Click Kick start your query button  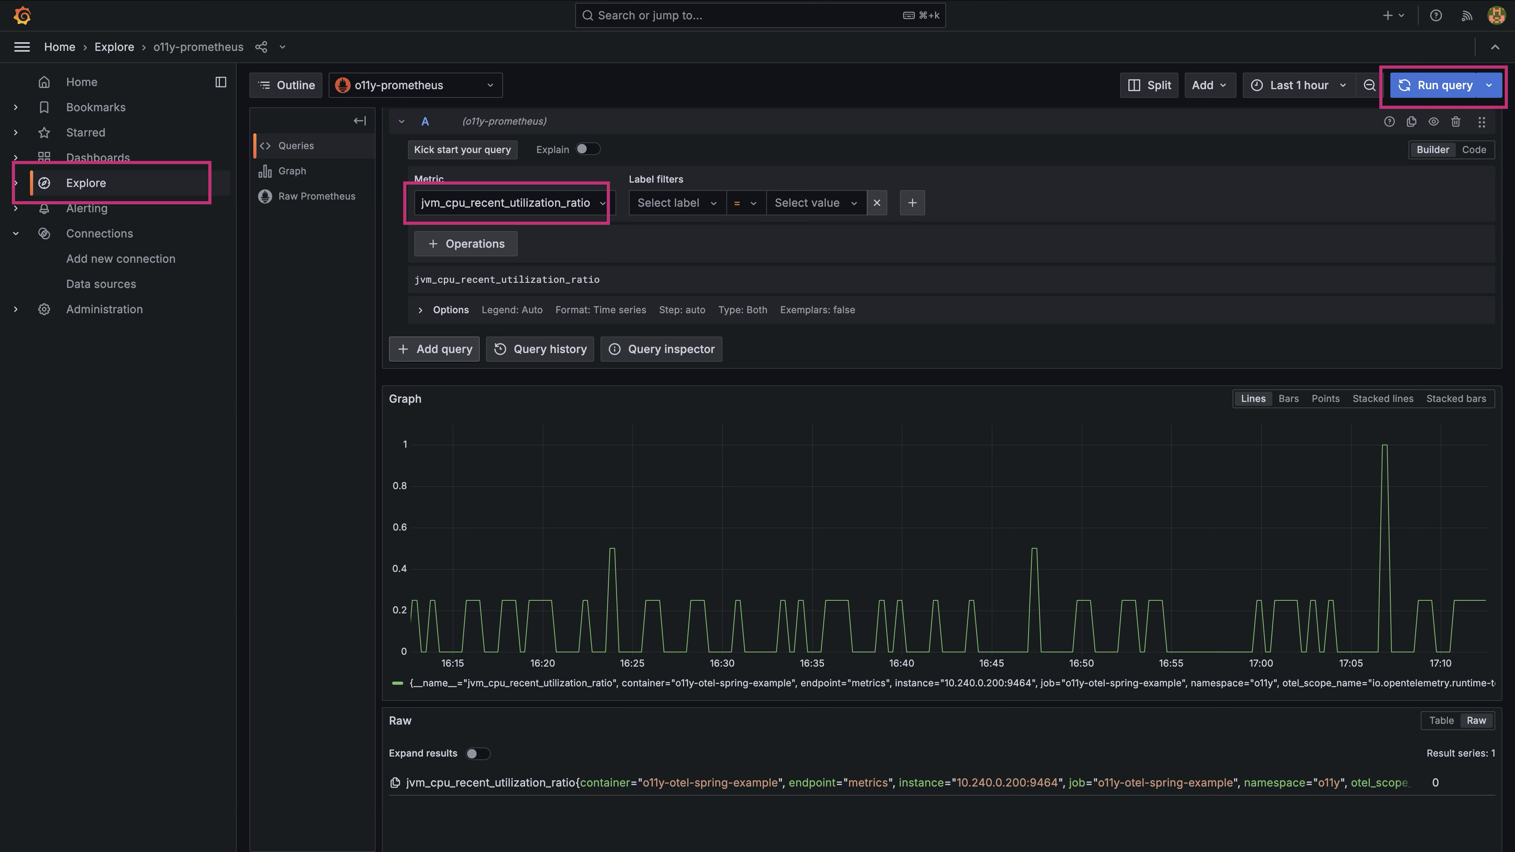pyautogui.click(x=462, y=150)
